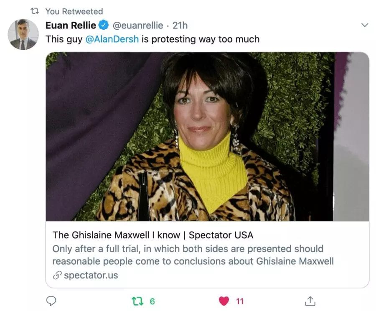Unlike the tweet via the red heart

224,301
